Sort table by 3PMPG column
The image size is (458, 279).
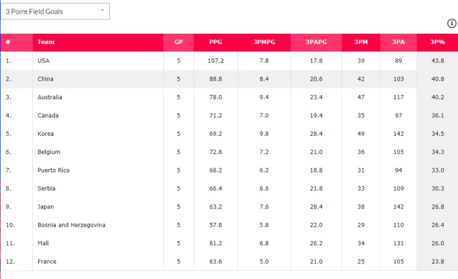coord(264,42)
